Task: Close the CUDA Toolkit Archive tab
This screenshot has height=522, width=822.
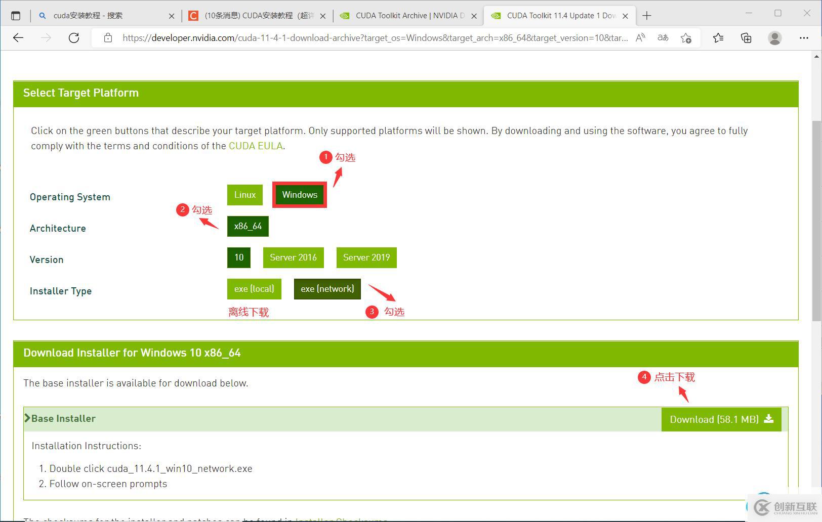Action: (x=474, y=16)
